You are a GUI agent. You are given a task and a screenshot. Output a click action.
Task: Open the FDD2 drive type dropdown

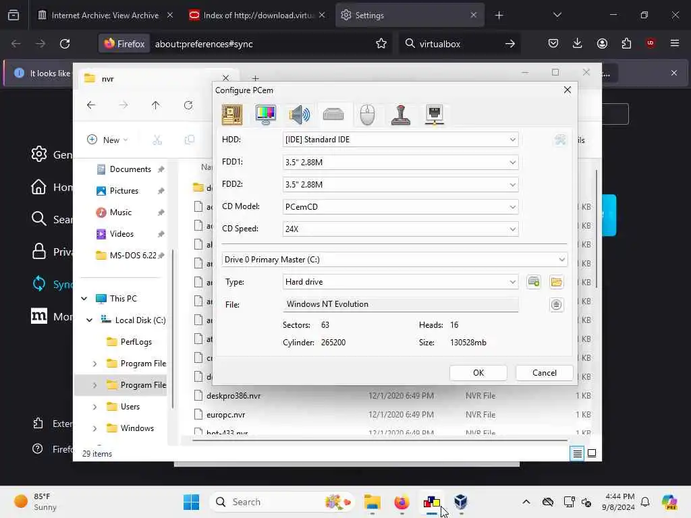coord(400,185)
